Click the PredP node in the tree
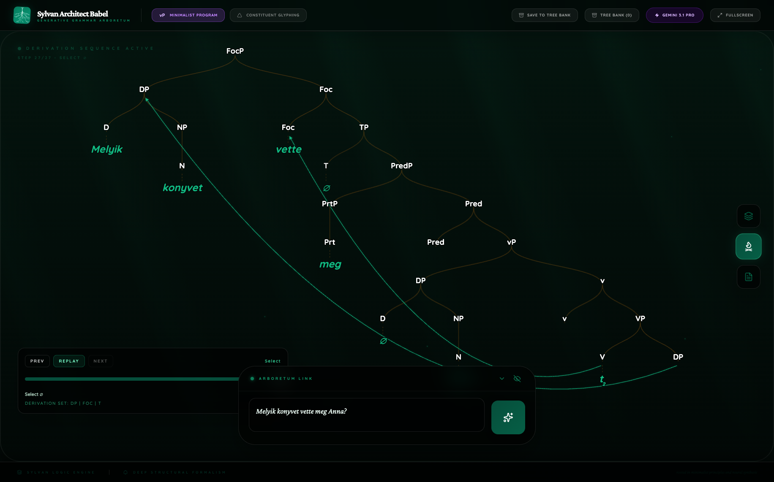This screenshot has height=482, width=774. (x=401, y=166)
